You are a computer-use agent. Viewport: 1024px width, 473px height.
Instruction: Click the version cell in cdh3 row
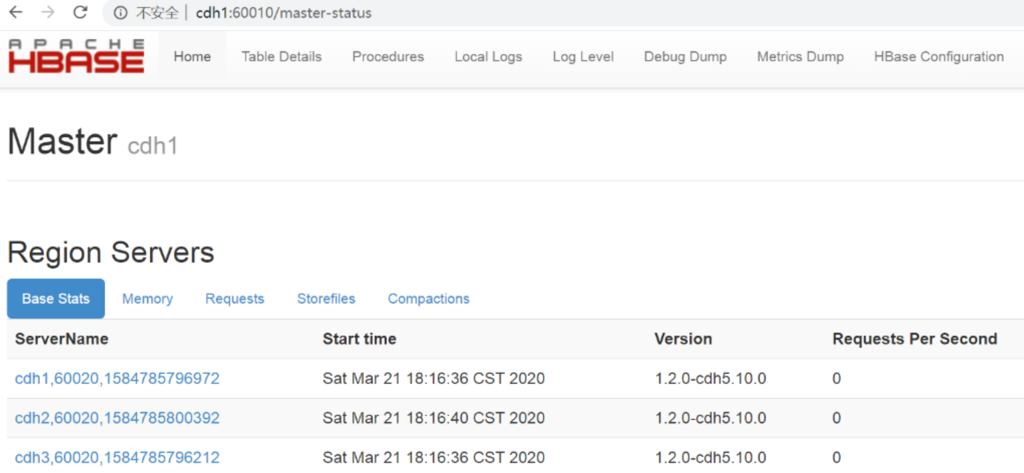[710, 458]
